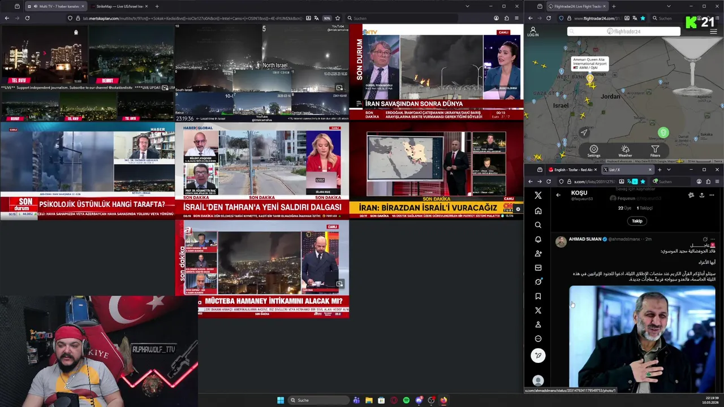Switch to Multi TV browser tab
This screenshot has width=724, height=407.
[x=55, y=6]
